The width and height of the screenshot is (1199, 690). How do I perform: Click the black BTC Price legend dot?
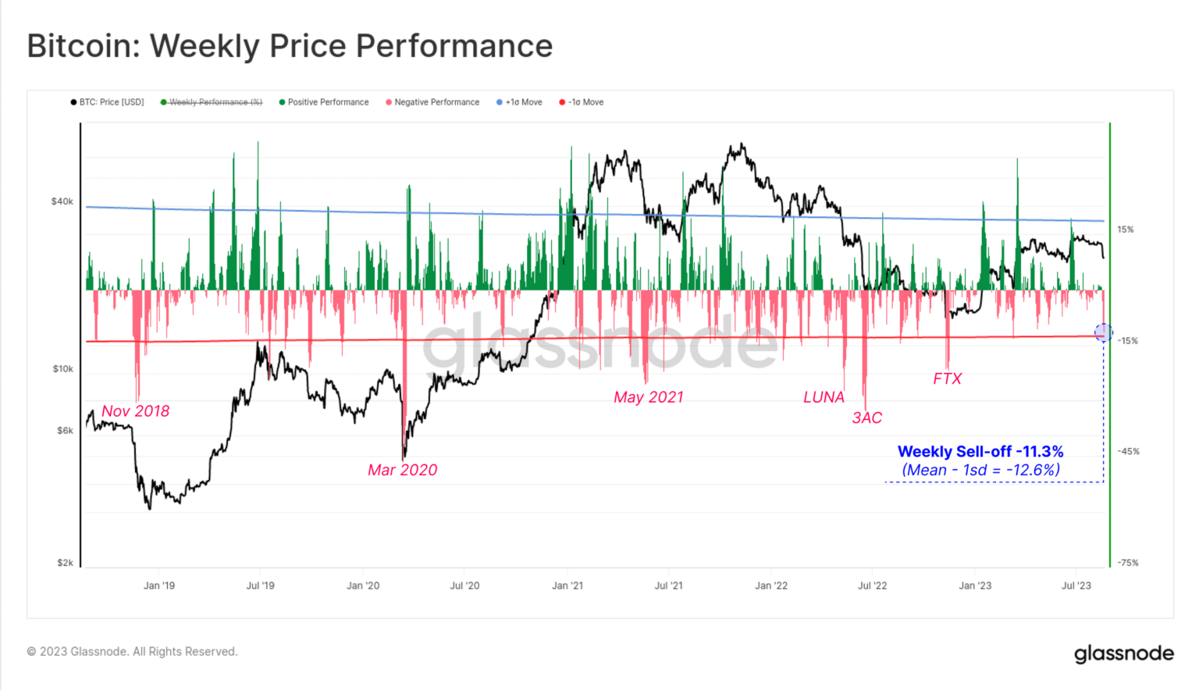[x=73, y=102]
